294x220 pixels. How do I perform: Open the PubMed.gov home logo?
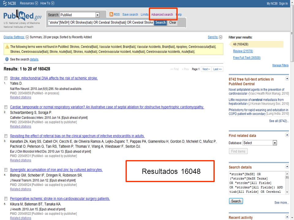(x=22, y=15)
